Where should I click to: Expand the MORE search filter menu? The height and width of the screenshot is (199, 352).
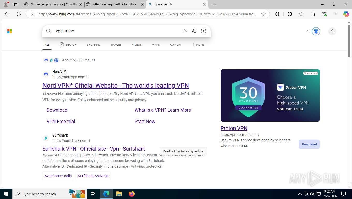198,45
